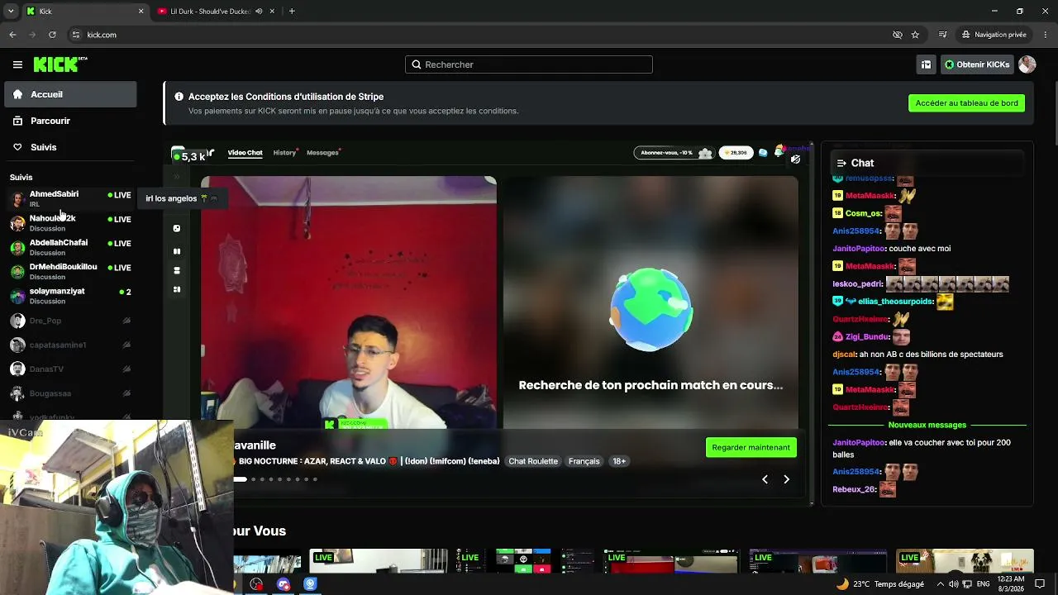Click Obtenir KICKs button

tap(977, 64)
